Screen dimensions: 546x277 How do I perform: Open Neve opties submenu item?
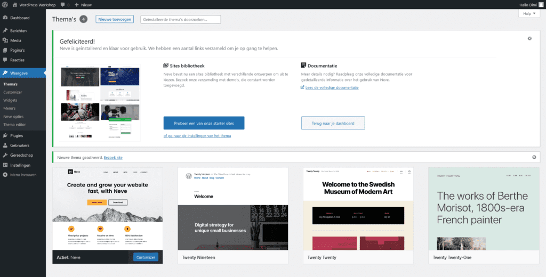click(x=13, y=117)
